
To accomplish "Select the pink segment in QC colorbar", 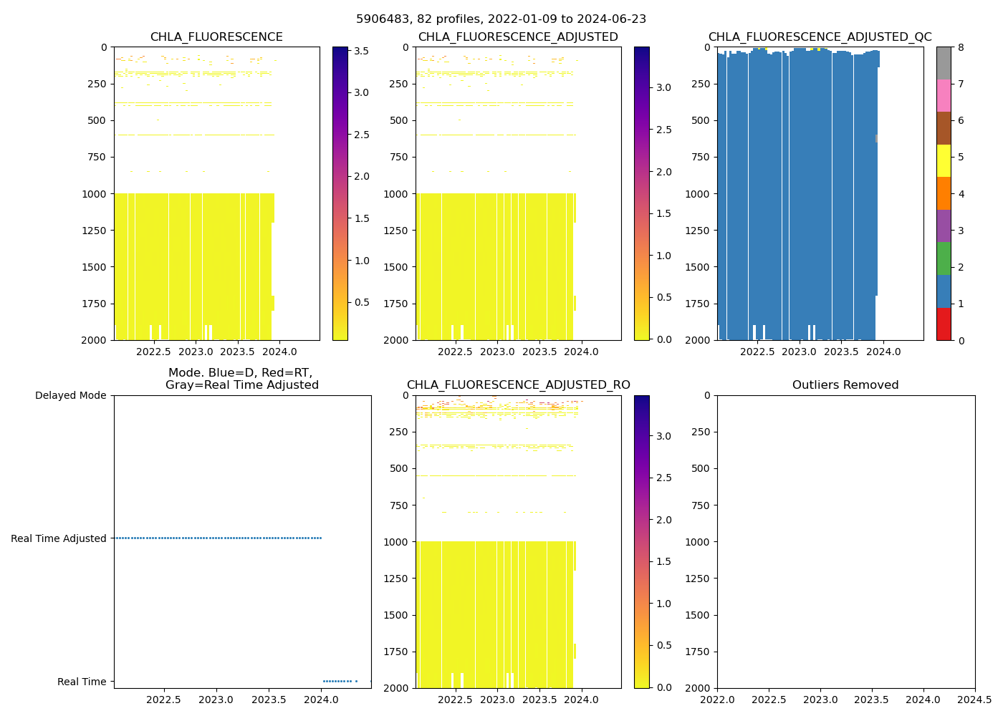I will click(x=944, y=95).
